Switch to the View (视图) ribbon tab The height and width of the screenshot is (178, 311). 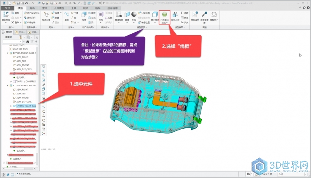[x=86, y=7]
